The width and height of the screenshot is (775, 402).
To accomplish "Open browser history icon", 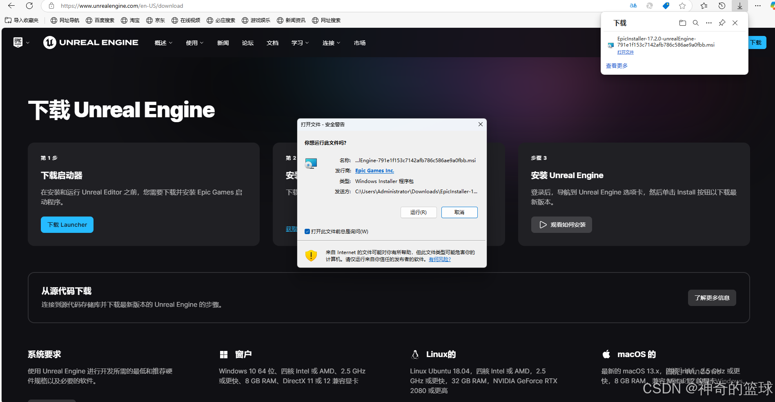I will click(722, 6).
